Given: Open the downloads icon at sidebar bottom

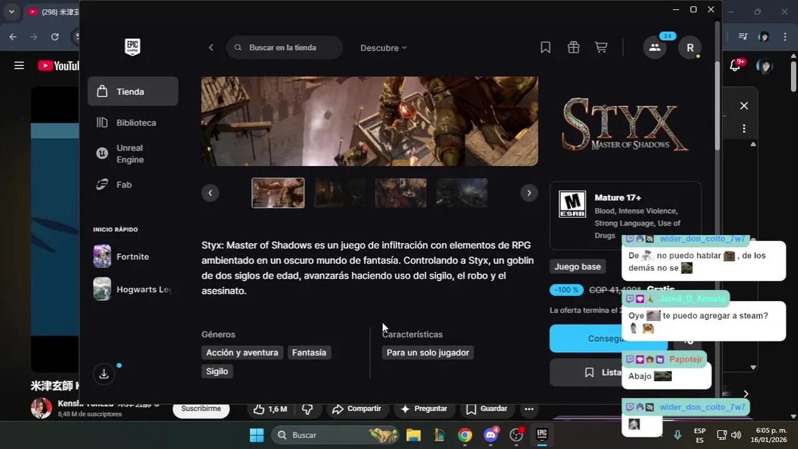Looking at the screenshot, I should point(104,374).
